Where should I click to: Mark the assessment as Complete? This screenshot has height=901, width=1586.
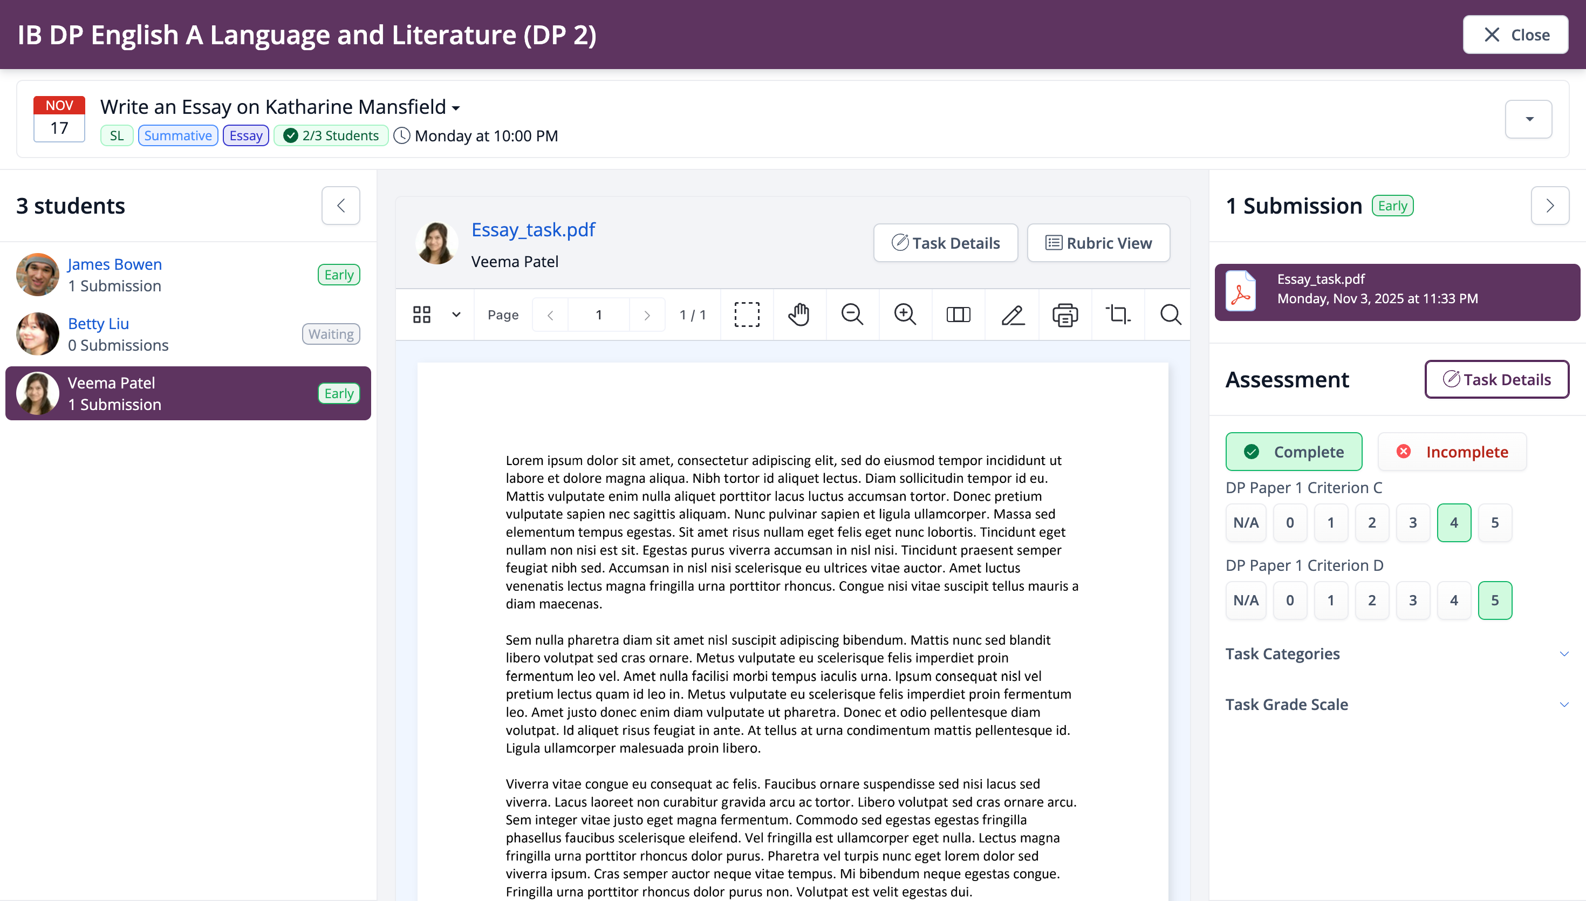(x=1294, y=452)
